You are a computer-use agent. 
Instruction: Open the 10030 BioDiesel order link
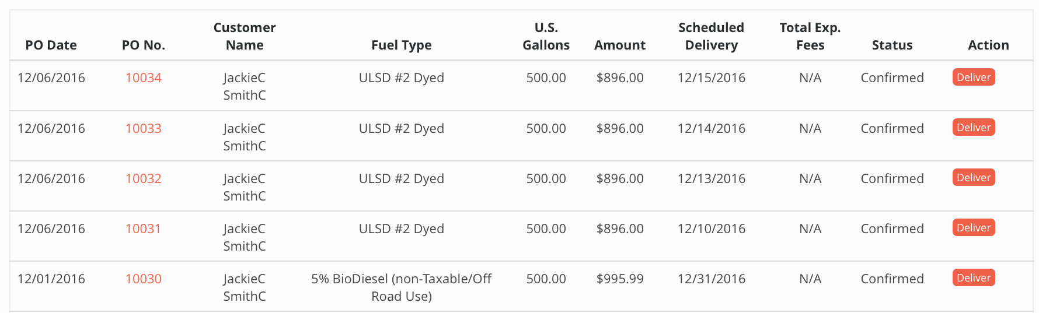pos(144,279)
